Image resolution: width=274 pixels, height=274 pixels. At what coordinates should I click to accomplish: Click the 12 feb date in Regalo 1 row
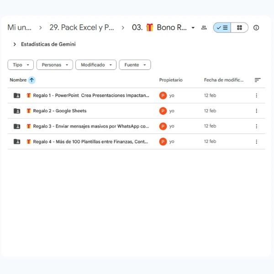pos(210,95)
